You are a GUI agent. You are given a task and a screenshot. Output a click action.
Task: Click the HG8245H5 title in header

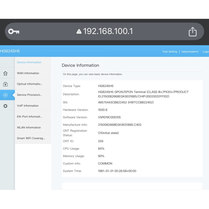pyautogui.click(x=10, y=51)
